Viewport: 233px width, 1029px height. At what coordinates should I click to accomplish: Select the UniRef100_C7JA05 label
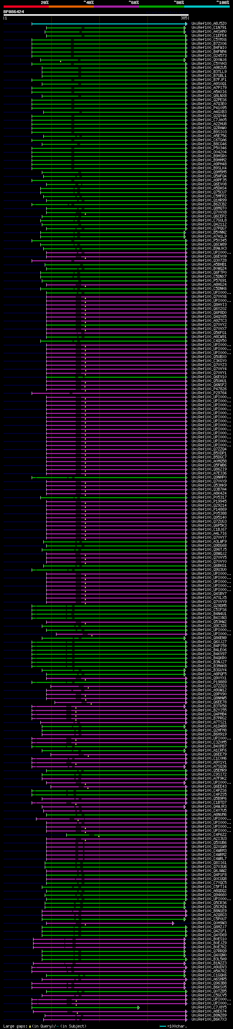click(x=209, y=120)
